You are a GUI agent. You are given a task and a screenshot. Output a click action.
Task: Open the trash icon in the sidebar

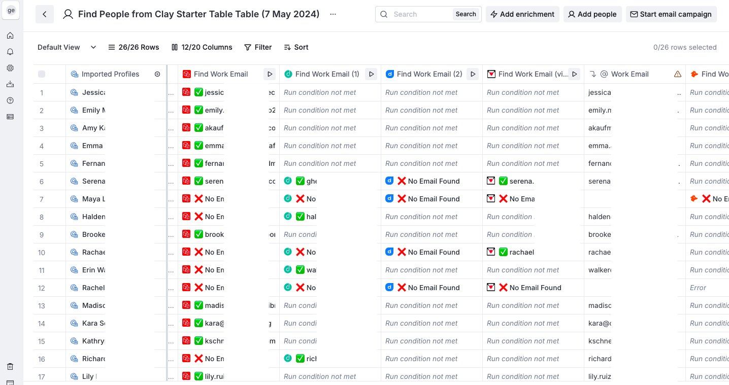(x=10, y=367)
